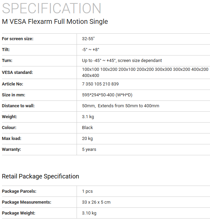Click the Tilt value -5° ~ +8°
Viewport: 210px width, 221px height.
[x=91, y=50]
